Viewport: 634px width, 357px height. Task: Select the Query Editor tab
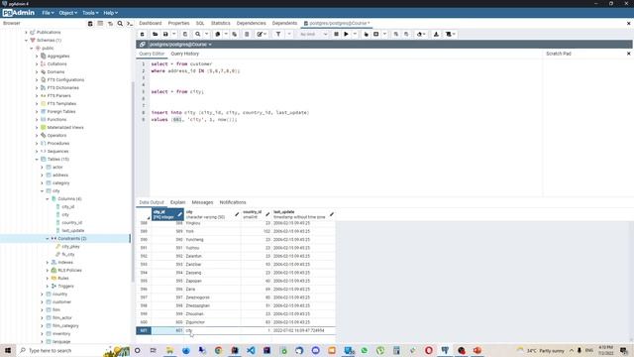152,54
